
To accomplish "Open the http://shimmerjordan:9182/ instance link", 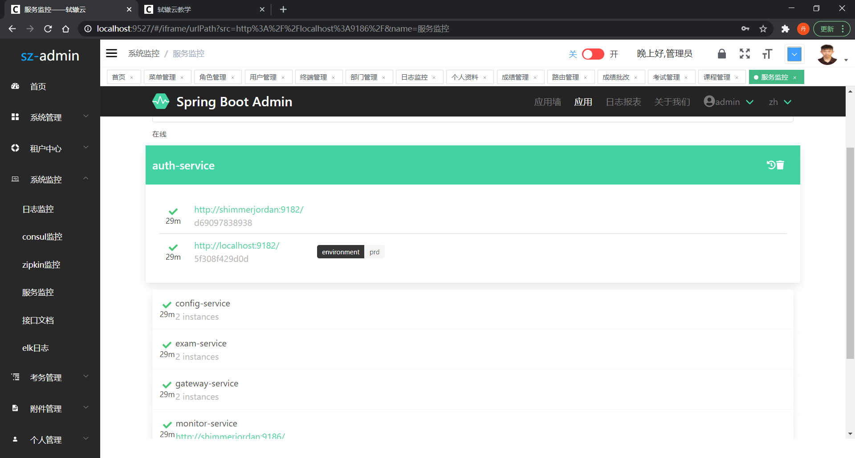I will pos(248,209).
